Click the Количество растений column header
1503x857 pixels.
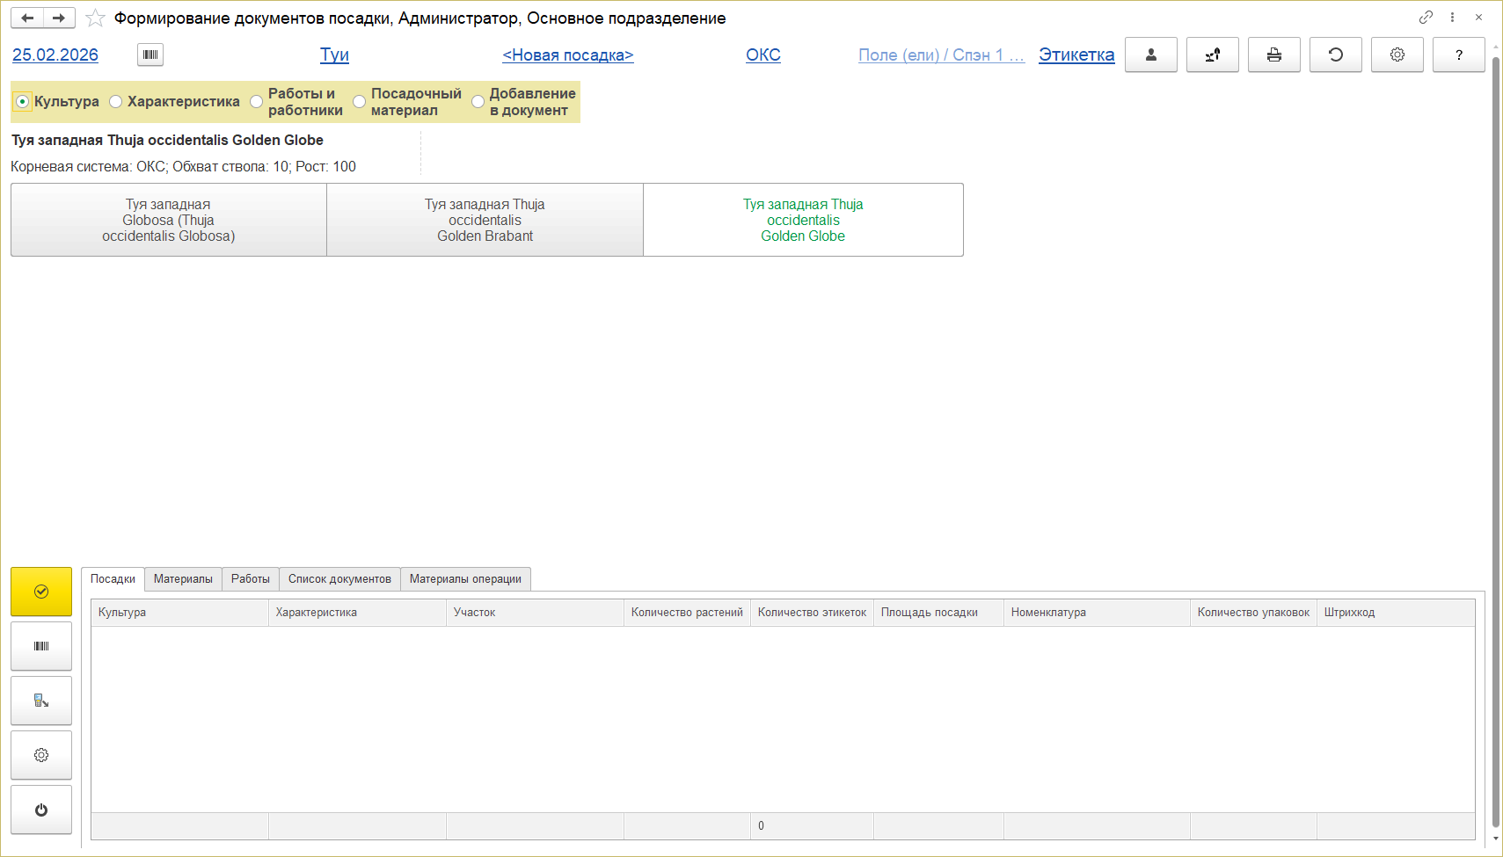click(687, 613)
